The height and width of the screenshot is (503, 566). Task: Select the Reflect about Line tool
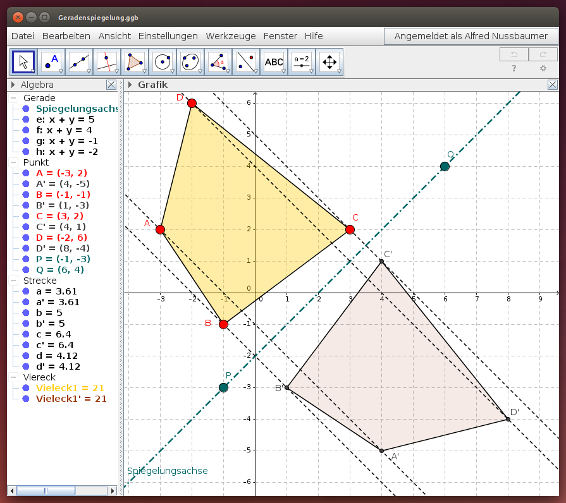(x=246, y=62)
